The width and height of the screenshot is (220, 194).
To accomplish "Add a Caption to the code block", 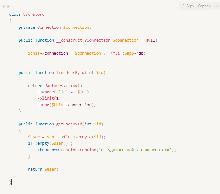I will (204, 6).
